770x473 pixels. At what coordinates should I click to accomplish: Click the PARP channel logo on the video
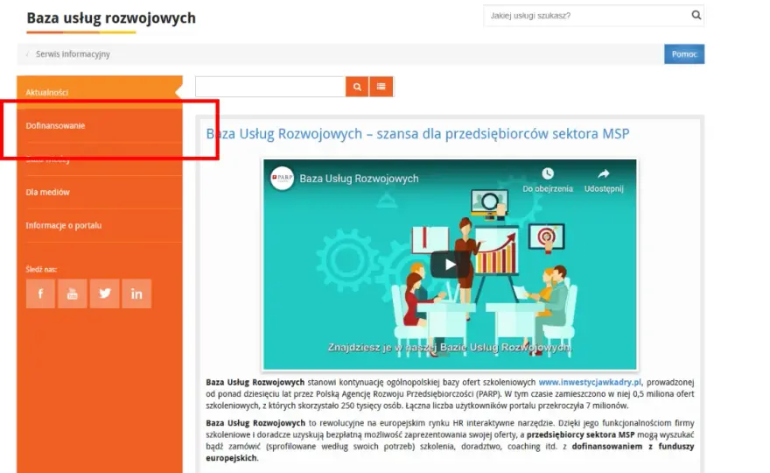tap(282, 179)
